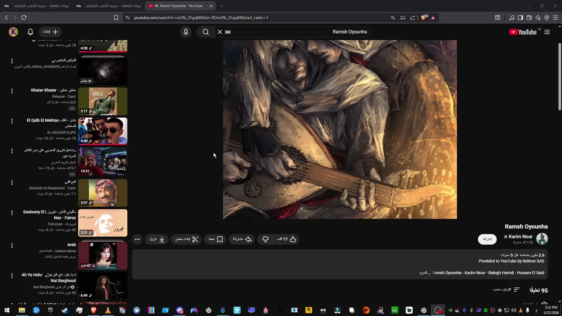
Task: Dislike the video with thumbs down
Action: coord(265,239)
